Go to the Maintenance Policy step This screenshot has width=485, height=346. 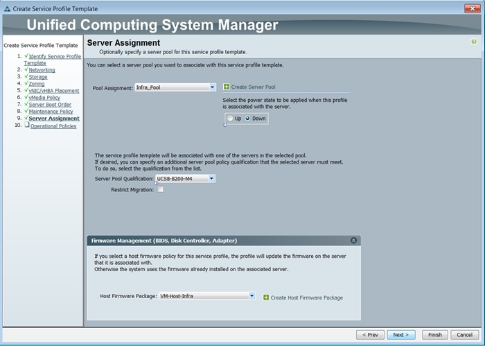point(51,112)
